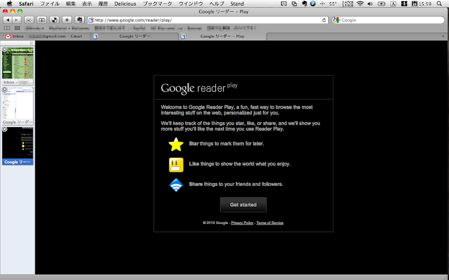This screenshot has width=449, height=280.
Task: Open the 表示 menu
Action: click(87, 4)
